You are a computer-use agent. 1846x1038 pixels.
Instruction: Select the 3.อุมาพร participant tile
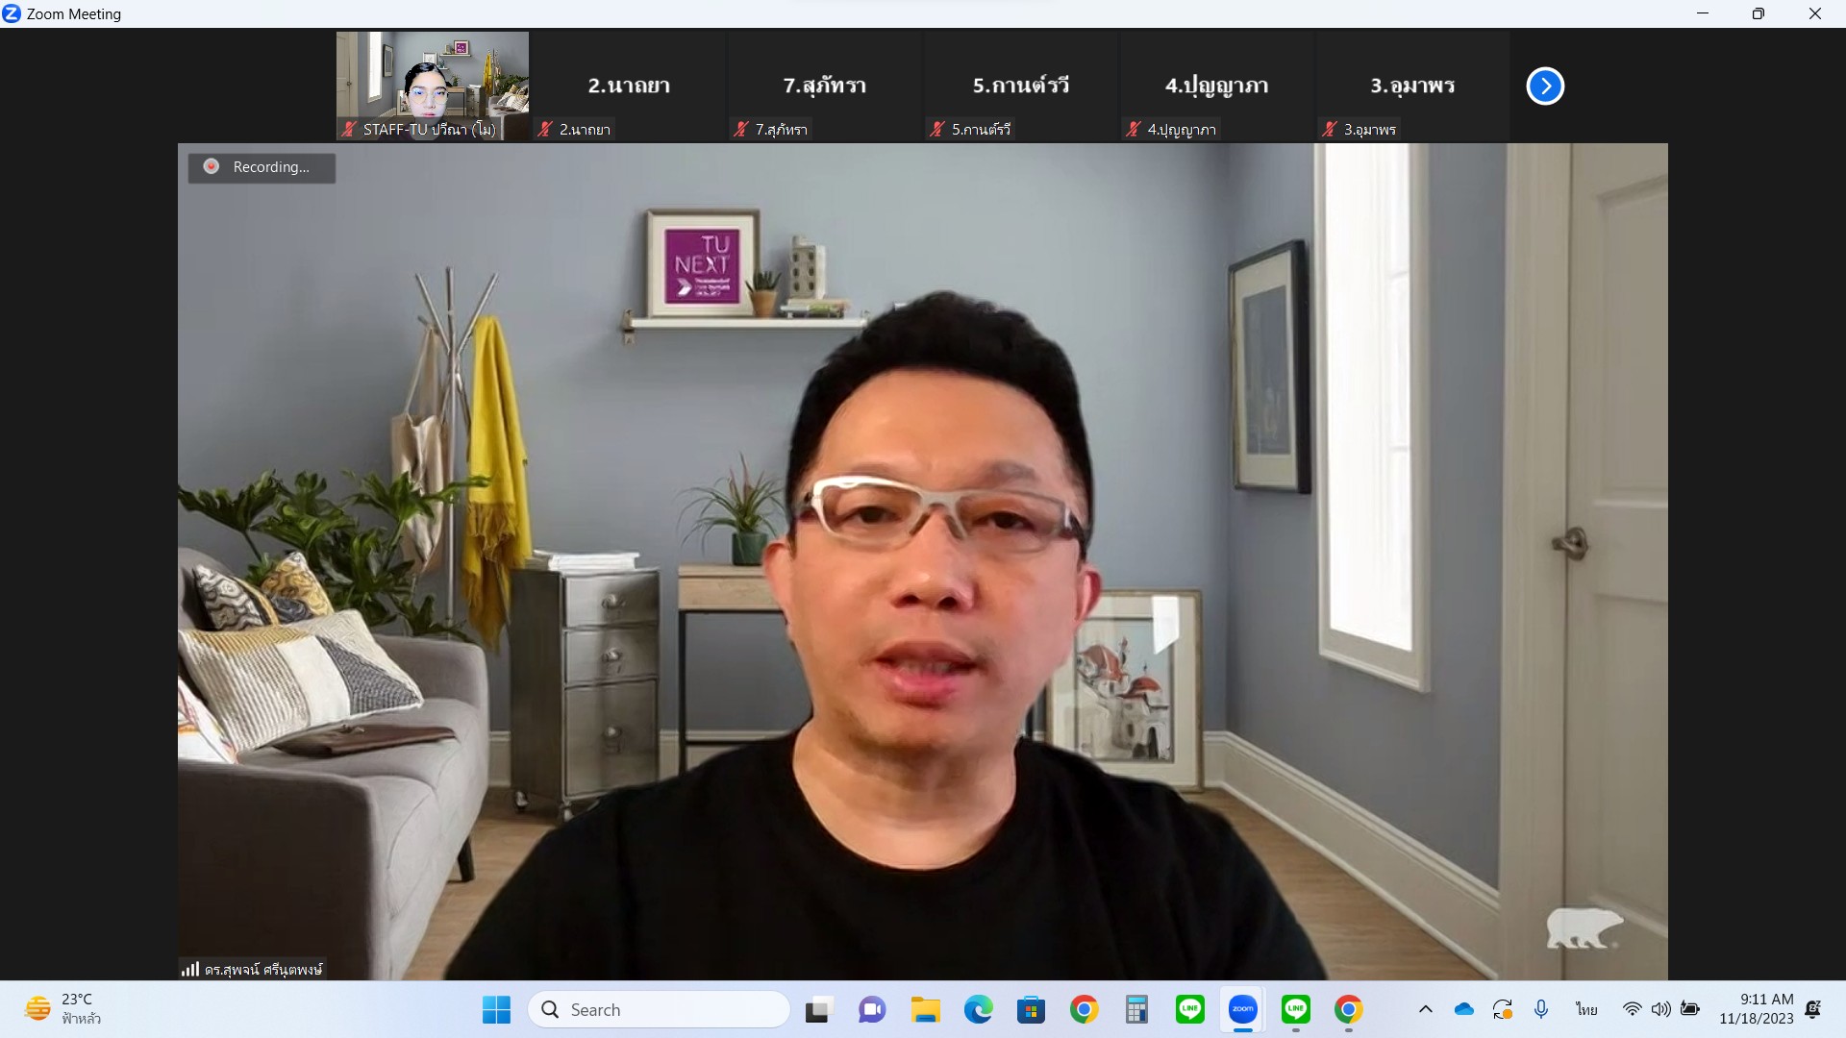point(1413,86)
